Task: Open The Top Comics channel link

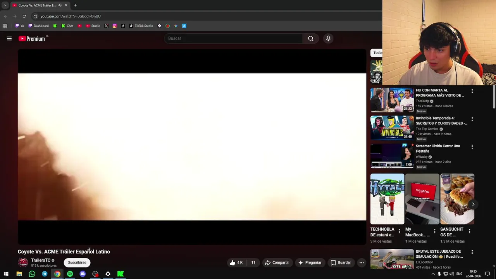Action: 427,129
